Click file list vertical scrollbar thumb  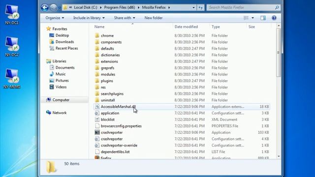(279, 53)
